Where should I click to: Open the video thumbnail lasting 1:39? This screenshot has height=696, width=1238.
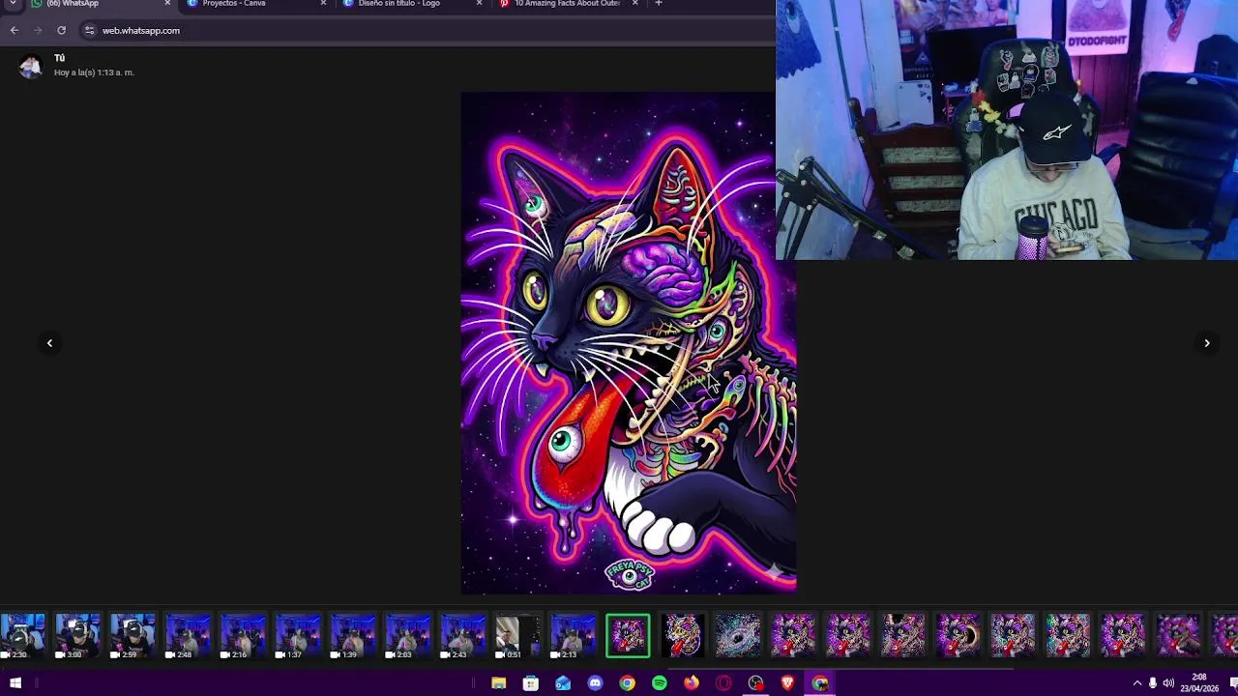[353, 636]
